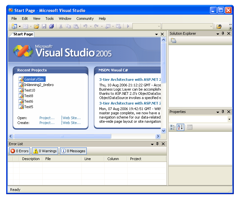Open the Community menu
This screenshot has width=239, height=200.
tap(85, 19)
